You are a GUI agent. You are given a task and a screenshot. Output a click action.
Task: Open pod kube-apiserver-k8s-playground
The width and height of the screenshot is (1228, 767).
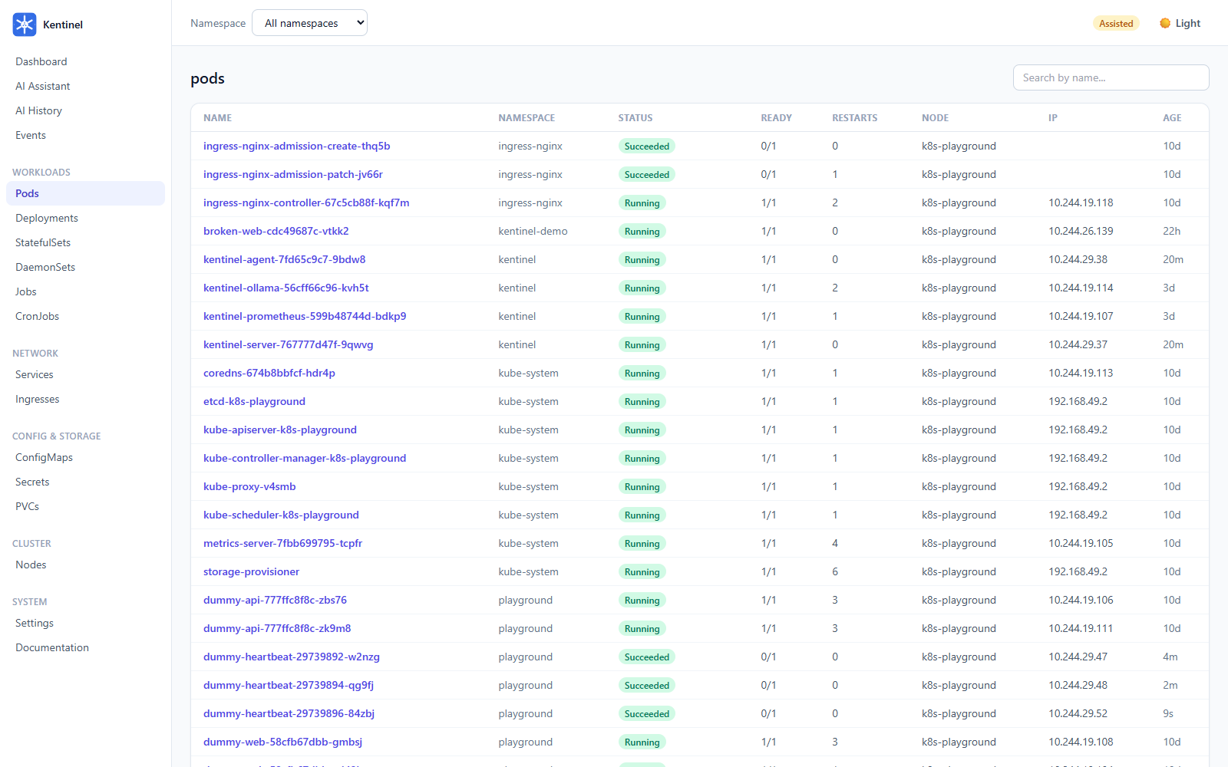pyautogui.click(x=279, y=430)
